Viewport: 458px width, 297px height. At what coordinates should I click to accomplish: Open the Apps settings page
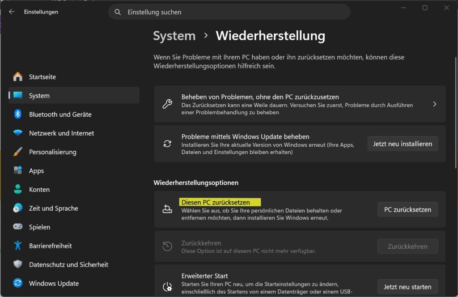[x=74, y=170]
